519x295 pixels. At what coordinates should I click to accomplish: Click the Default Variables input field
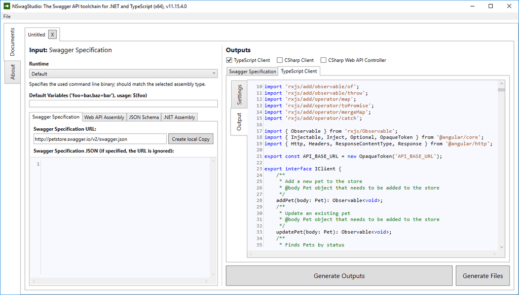tap(123, 103)
